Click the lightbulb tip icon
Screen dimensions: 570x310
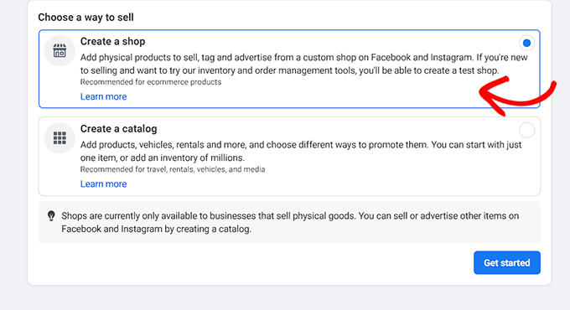pyautogui.click(x=51, y=216)
